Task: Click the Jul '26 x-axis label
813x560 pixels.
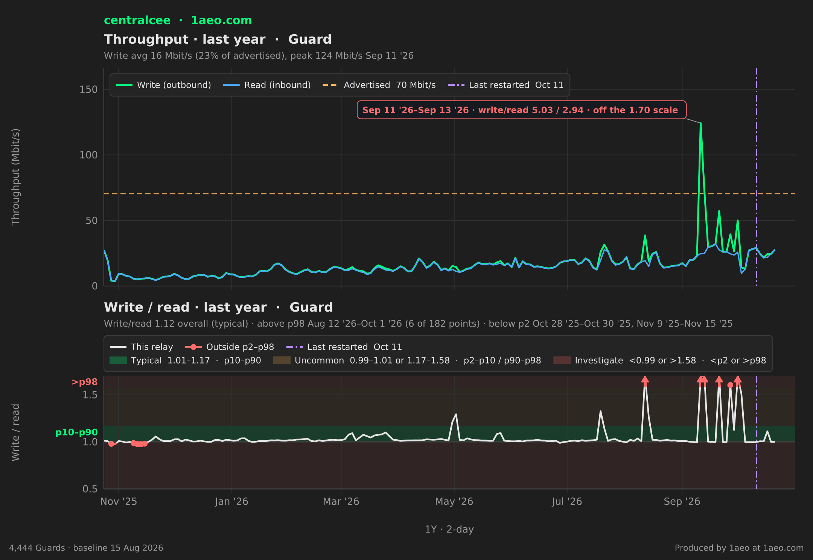Action: [567, 502]
